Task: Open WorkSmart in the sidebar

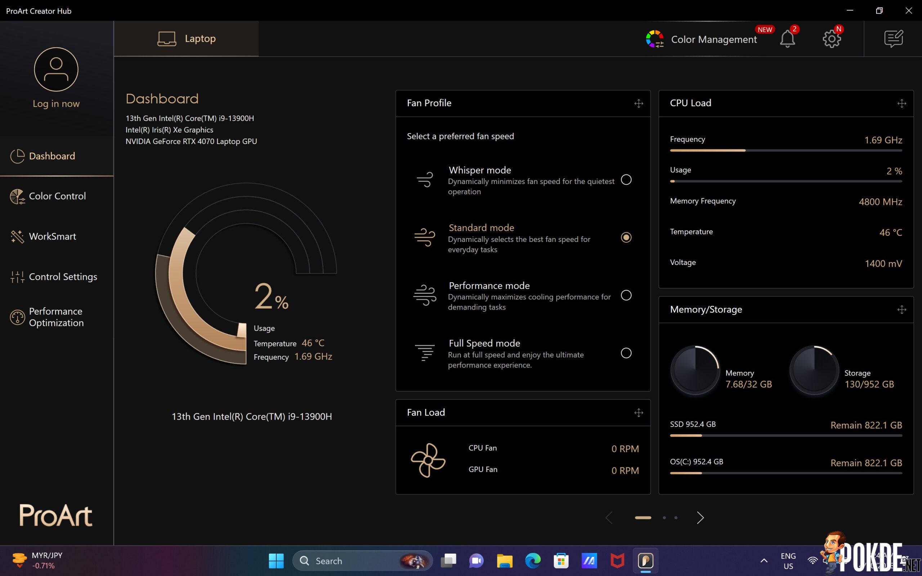Action: pos(57,236)
